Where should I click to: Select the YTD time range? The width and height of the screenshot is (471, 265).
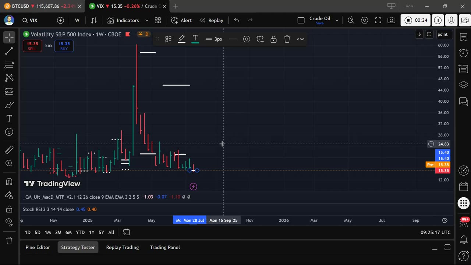(x=80, y=232)
